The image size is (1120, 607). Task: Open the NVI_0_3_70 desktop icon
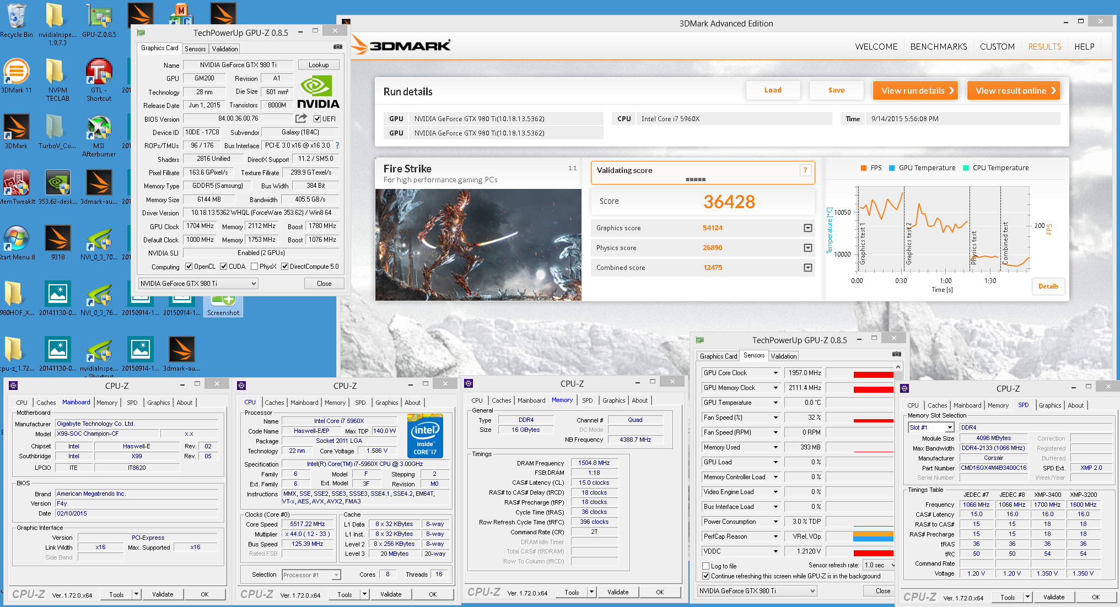pyautogui.click(x=99, y=243)
